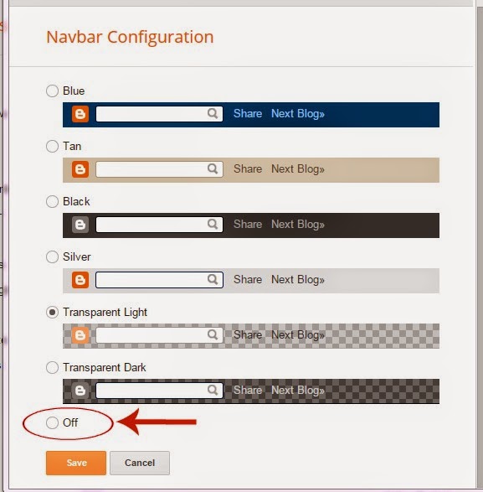Click the search field in Blue preview
Image resolution: width=483 pixels, height=492 pixels.
[x=159, y=114]
